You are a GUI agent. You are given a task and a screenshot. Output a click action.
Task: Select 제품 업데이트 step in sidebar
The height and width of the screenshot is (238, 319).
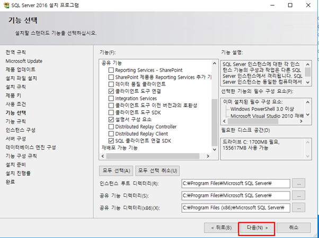pyautogui.click(x=21, y=70)
